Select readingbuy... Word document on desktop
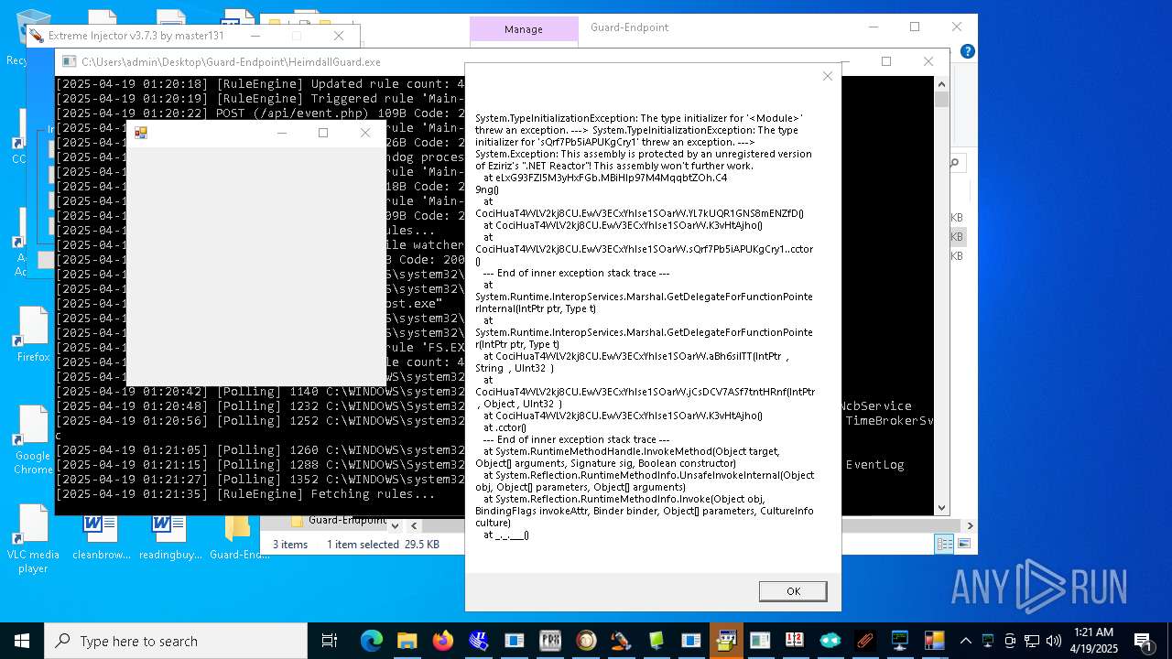The width and height of the screenshot is (1172, 659). 169,536
